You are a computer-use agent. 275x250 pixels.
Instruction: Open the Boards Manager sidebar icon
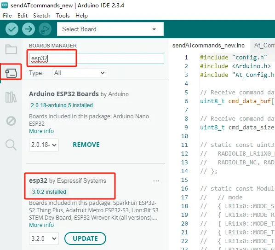point(11,73)
